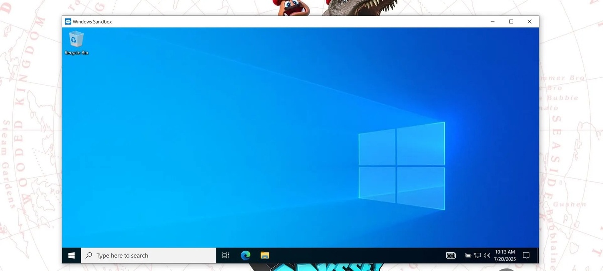The image size is (603, 271).
Task: Click the battery status tray icon
Action: [468, 256]
